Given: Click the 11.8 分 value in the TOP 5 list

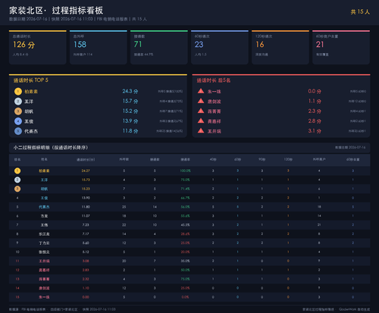Looking at the screenshot, I should click(130, 131).
